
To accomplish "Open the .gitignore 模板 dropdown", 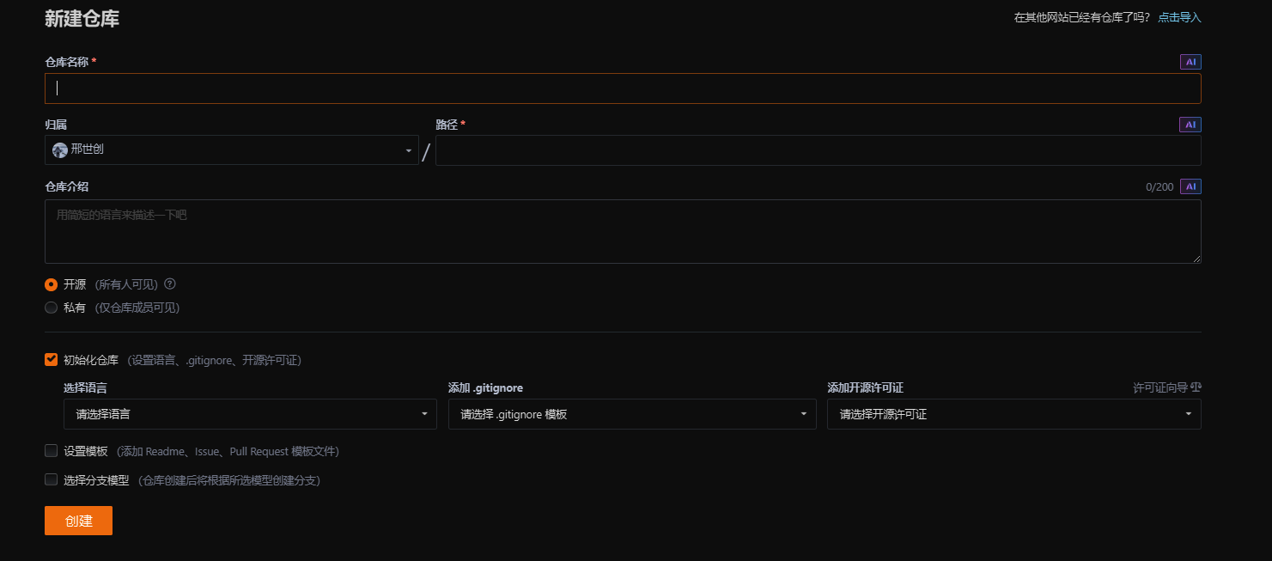I will pos(632,413).
